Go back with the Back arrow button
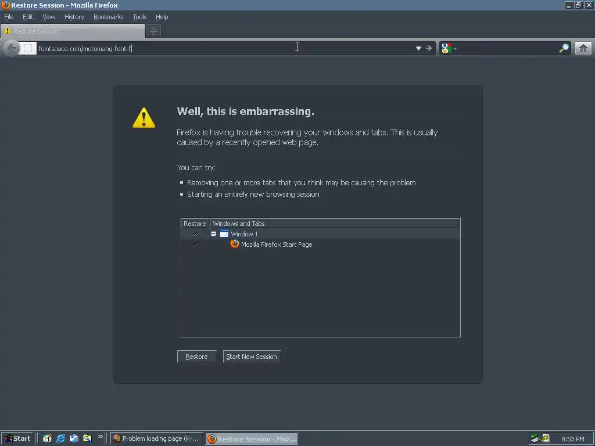 click(x=12, y=48)
